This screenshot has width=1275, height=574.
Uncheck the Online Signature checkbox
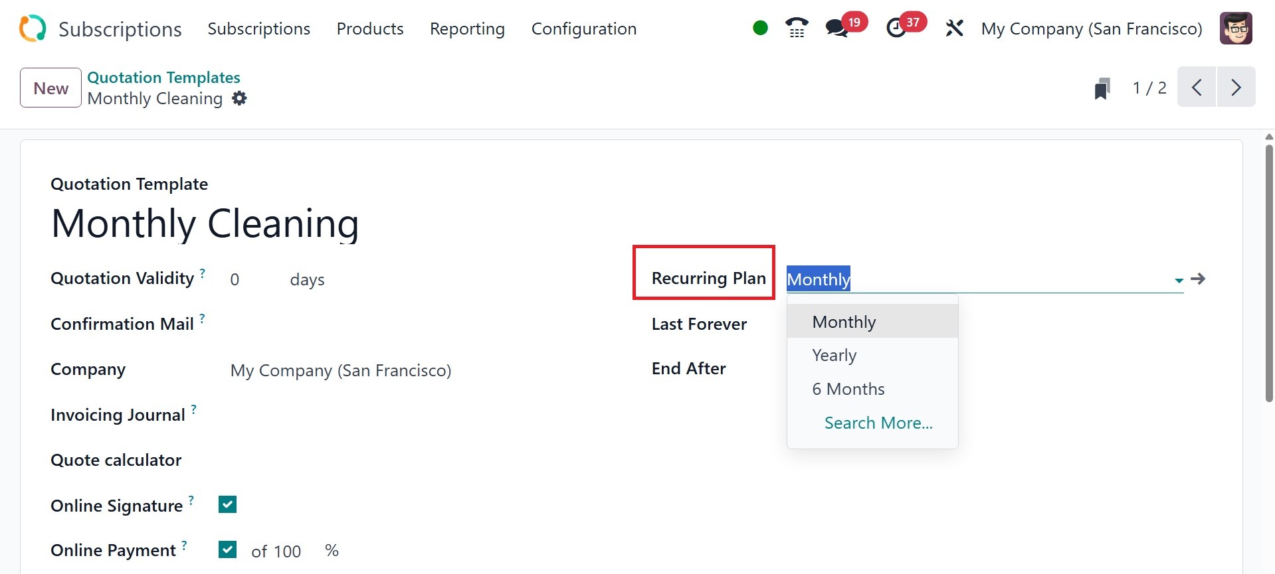pos(227,505)
